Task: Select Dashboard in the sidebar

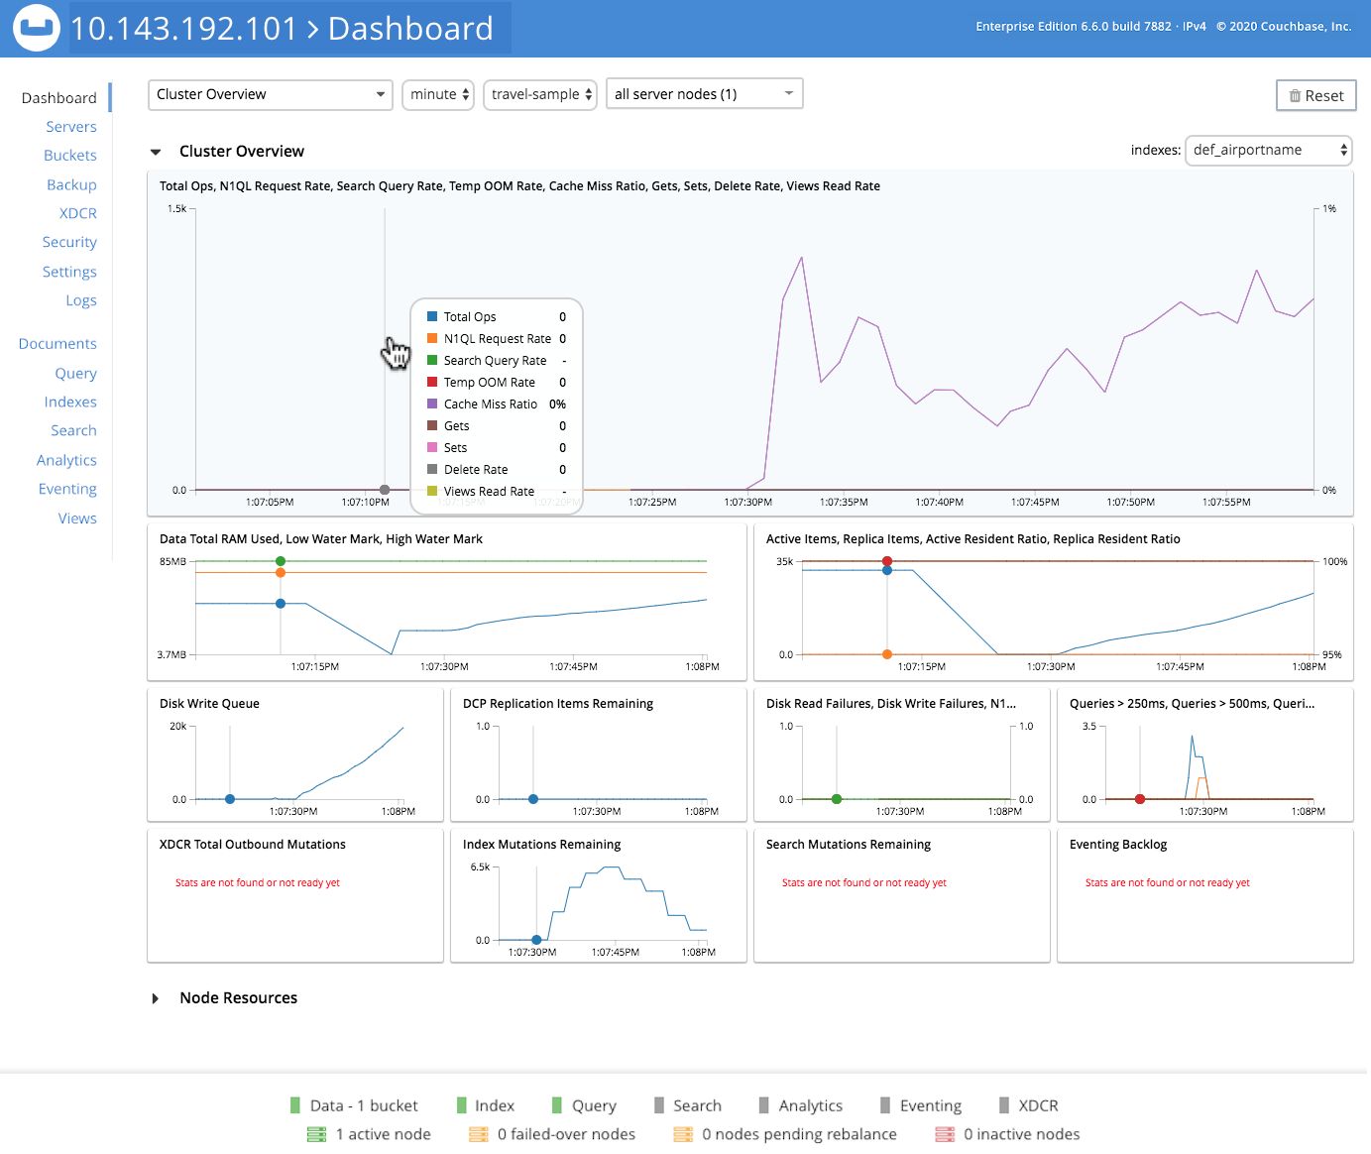Action: (59, 98)
